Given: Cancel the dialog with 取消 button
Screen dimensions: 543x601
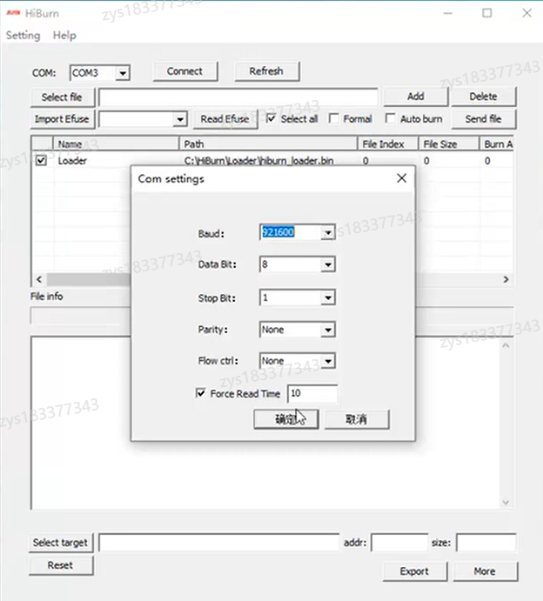Looking at the screenshot, I should [356, 419].
